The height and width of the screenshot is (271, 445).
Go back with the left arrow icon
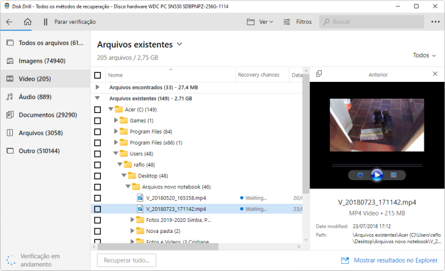pyautogui.click(x=9, y=22)
